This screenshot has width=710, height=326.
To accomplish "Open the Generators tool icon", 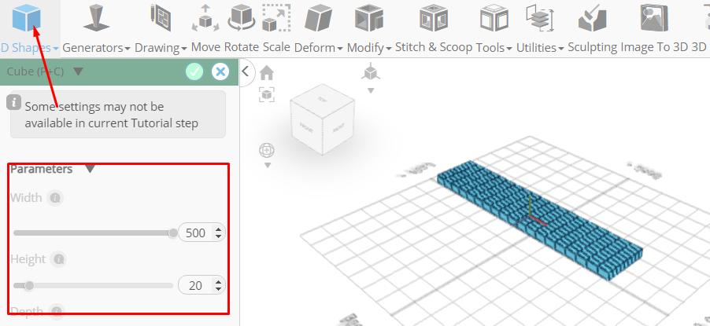I will (97, 18).
